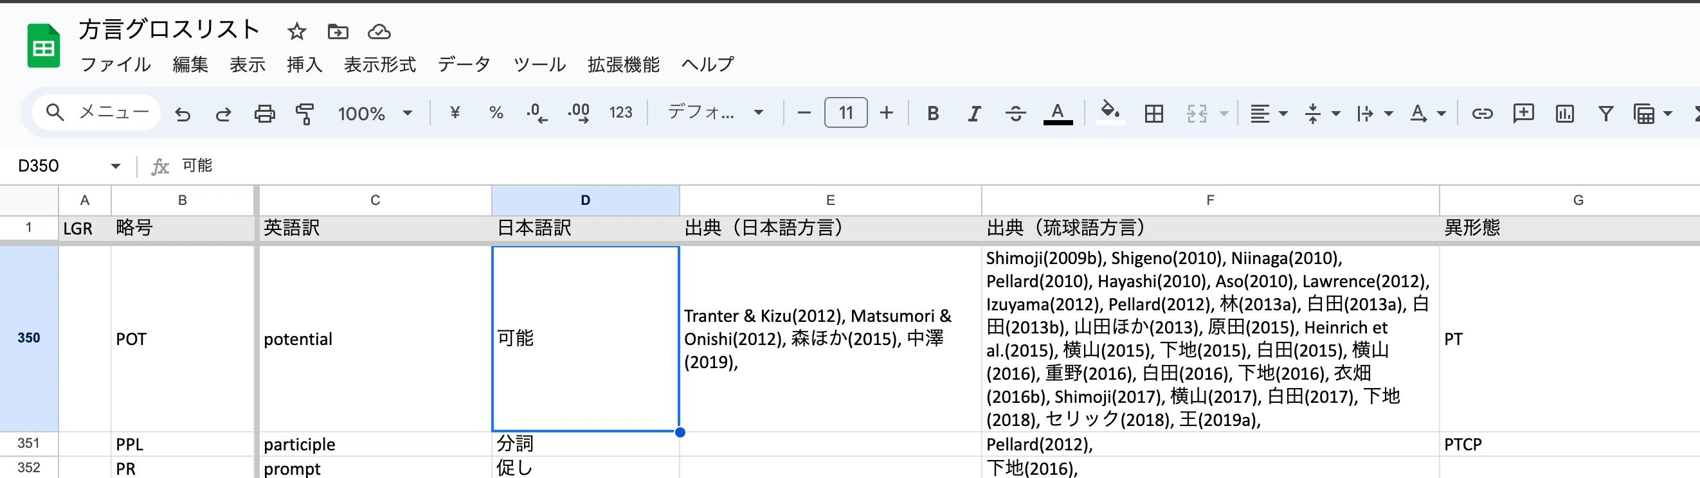
Task: Open the ファイル menu
Action: (x=116, y=64)
